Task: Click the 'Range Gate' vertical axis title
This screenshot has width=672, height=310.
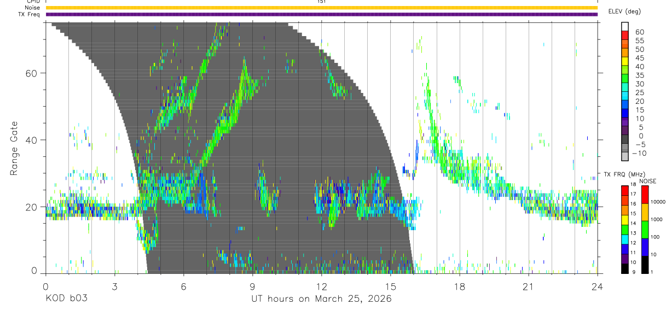Action: [x=14, y=148]
